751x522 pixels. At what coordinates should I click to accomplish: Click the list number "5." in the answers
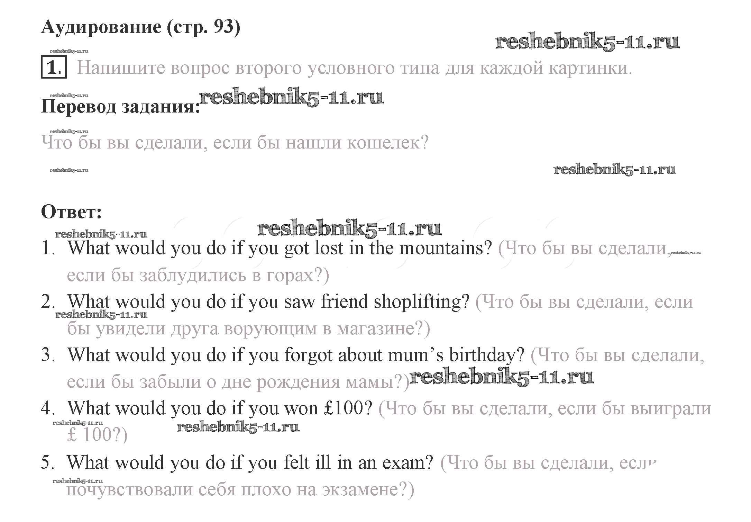click(47, 462)
